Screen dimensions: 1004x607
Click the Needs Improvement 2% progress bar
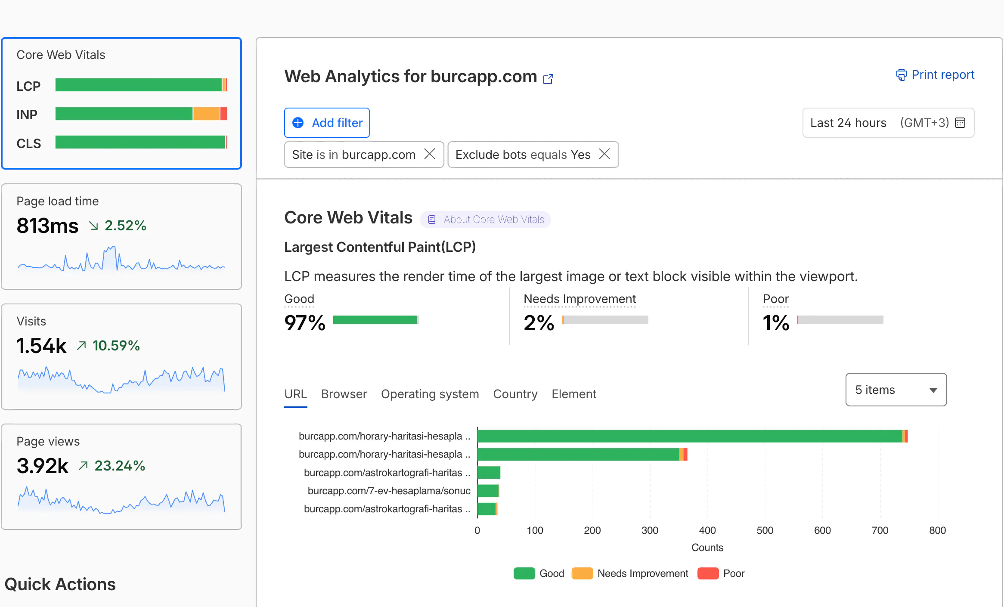[605, 320]
